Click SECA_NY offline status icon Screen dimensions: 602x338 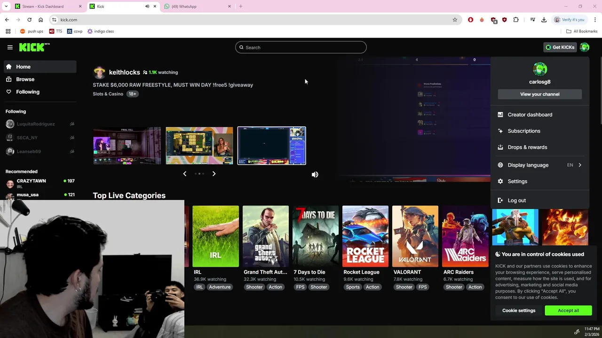pos(72,138)
